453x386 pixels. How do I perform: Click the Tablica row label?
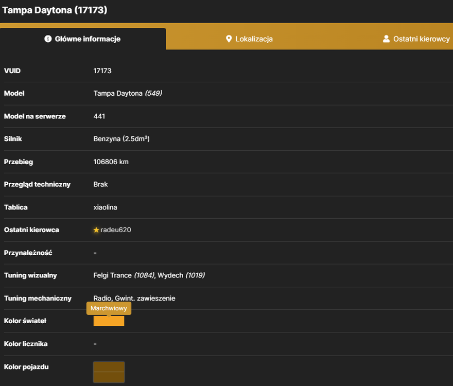(x=16, y=207)
